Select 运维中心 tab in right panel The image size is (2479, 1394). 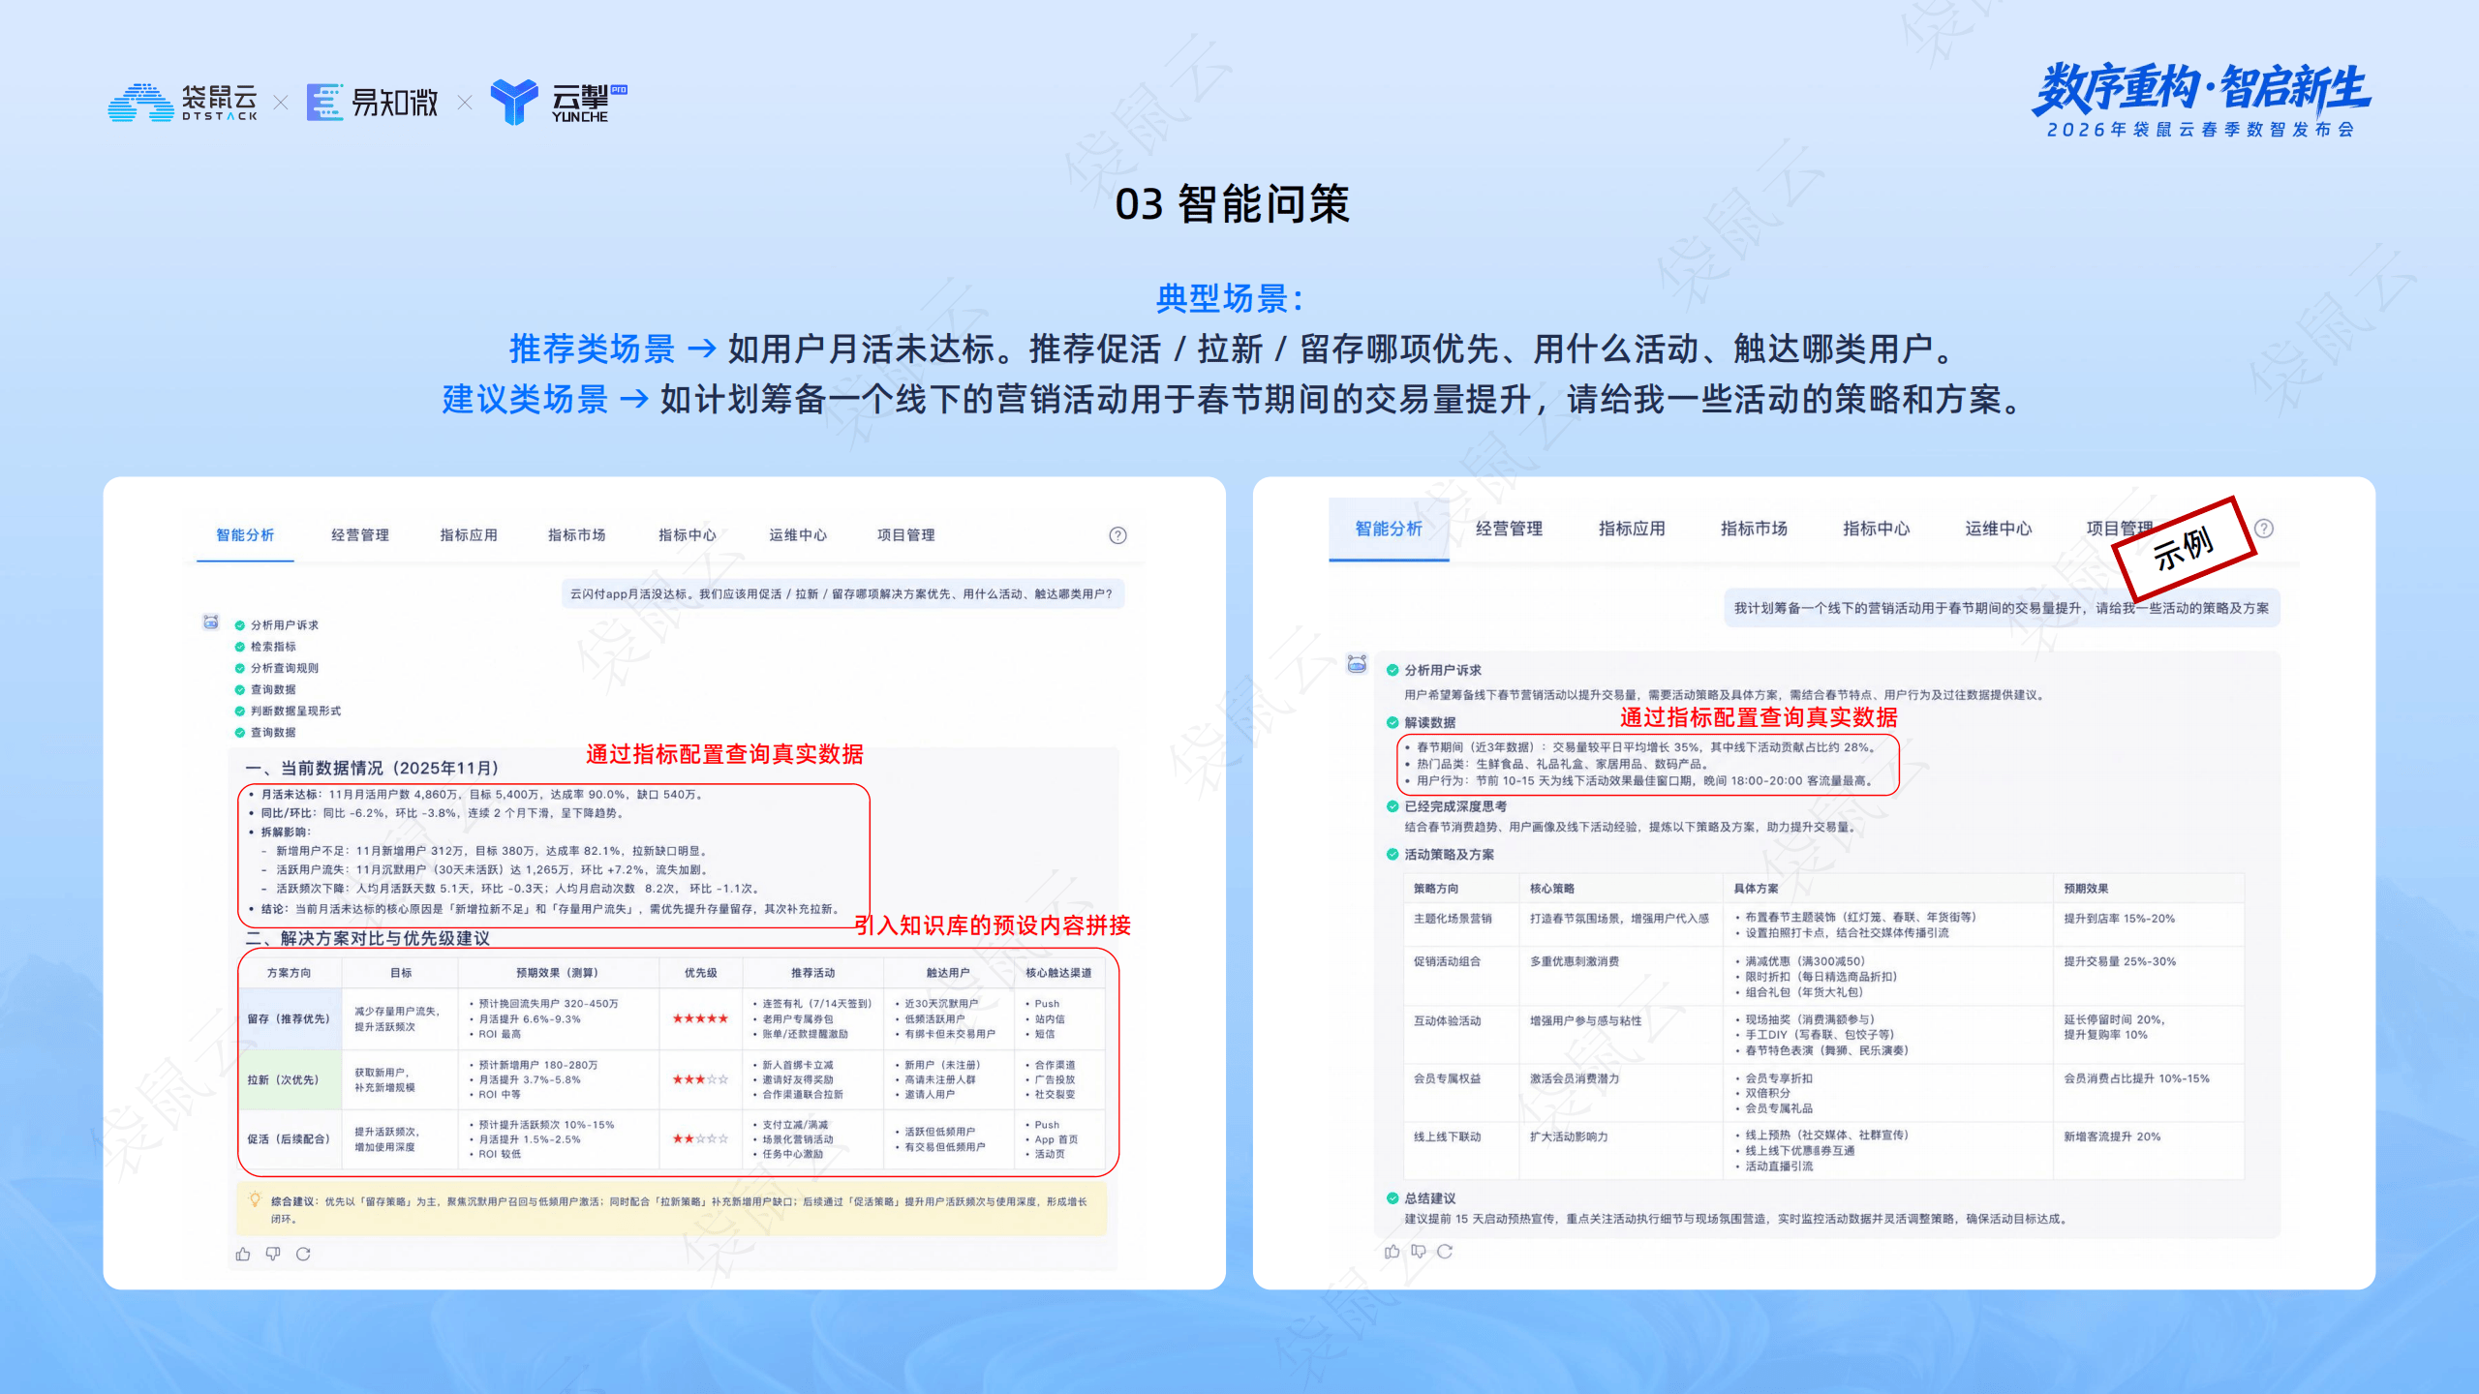tap(1999, 529)
